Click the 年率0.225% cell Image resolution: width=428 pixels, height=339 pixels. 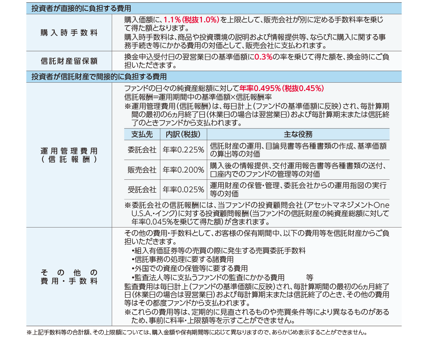coord(183,150)
